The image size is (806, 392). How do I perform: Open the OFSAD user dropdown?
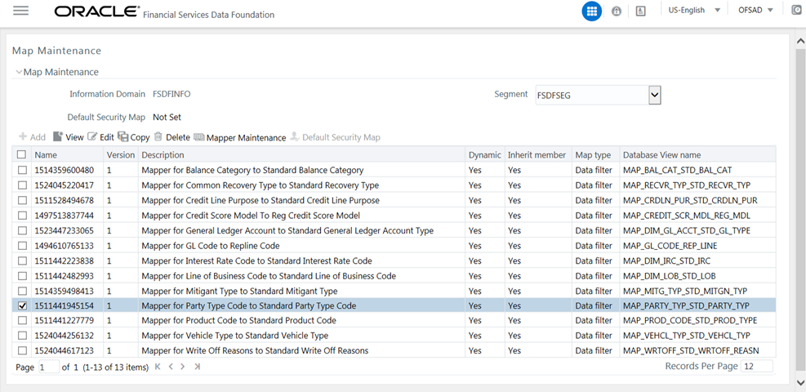[x=755, y=11]
